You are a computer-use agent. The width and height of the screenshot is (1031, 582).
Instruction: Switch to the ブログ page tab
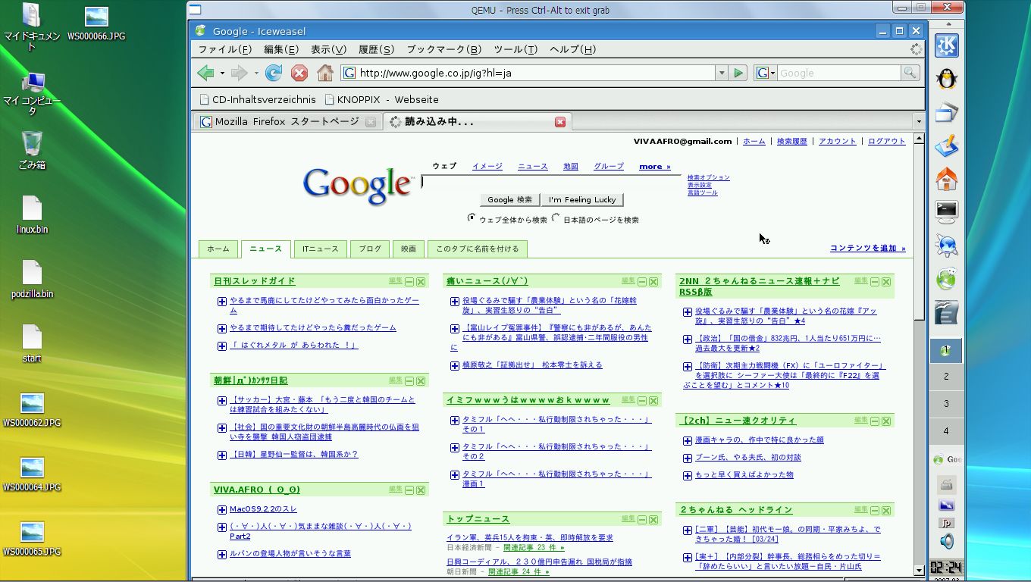click(x=370, y=249)
